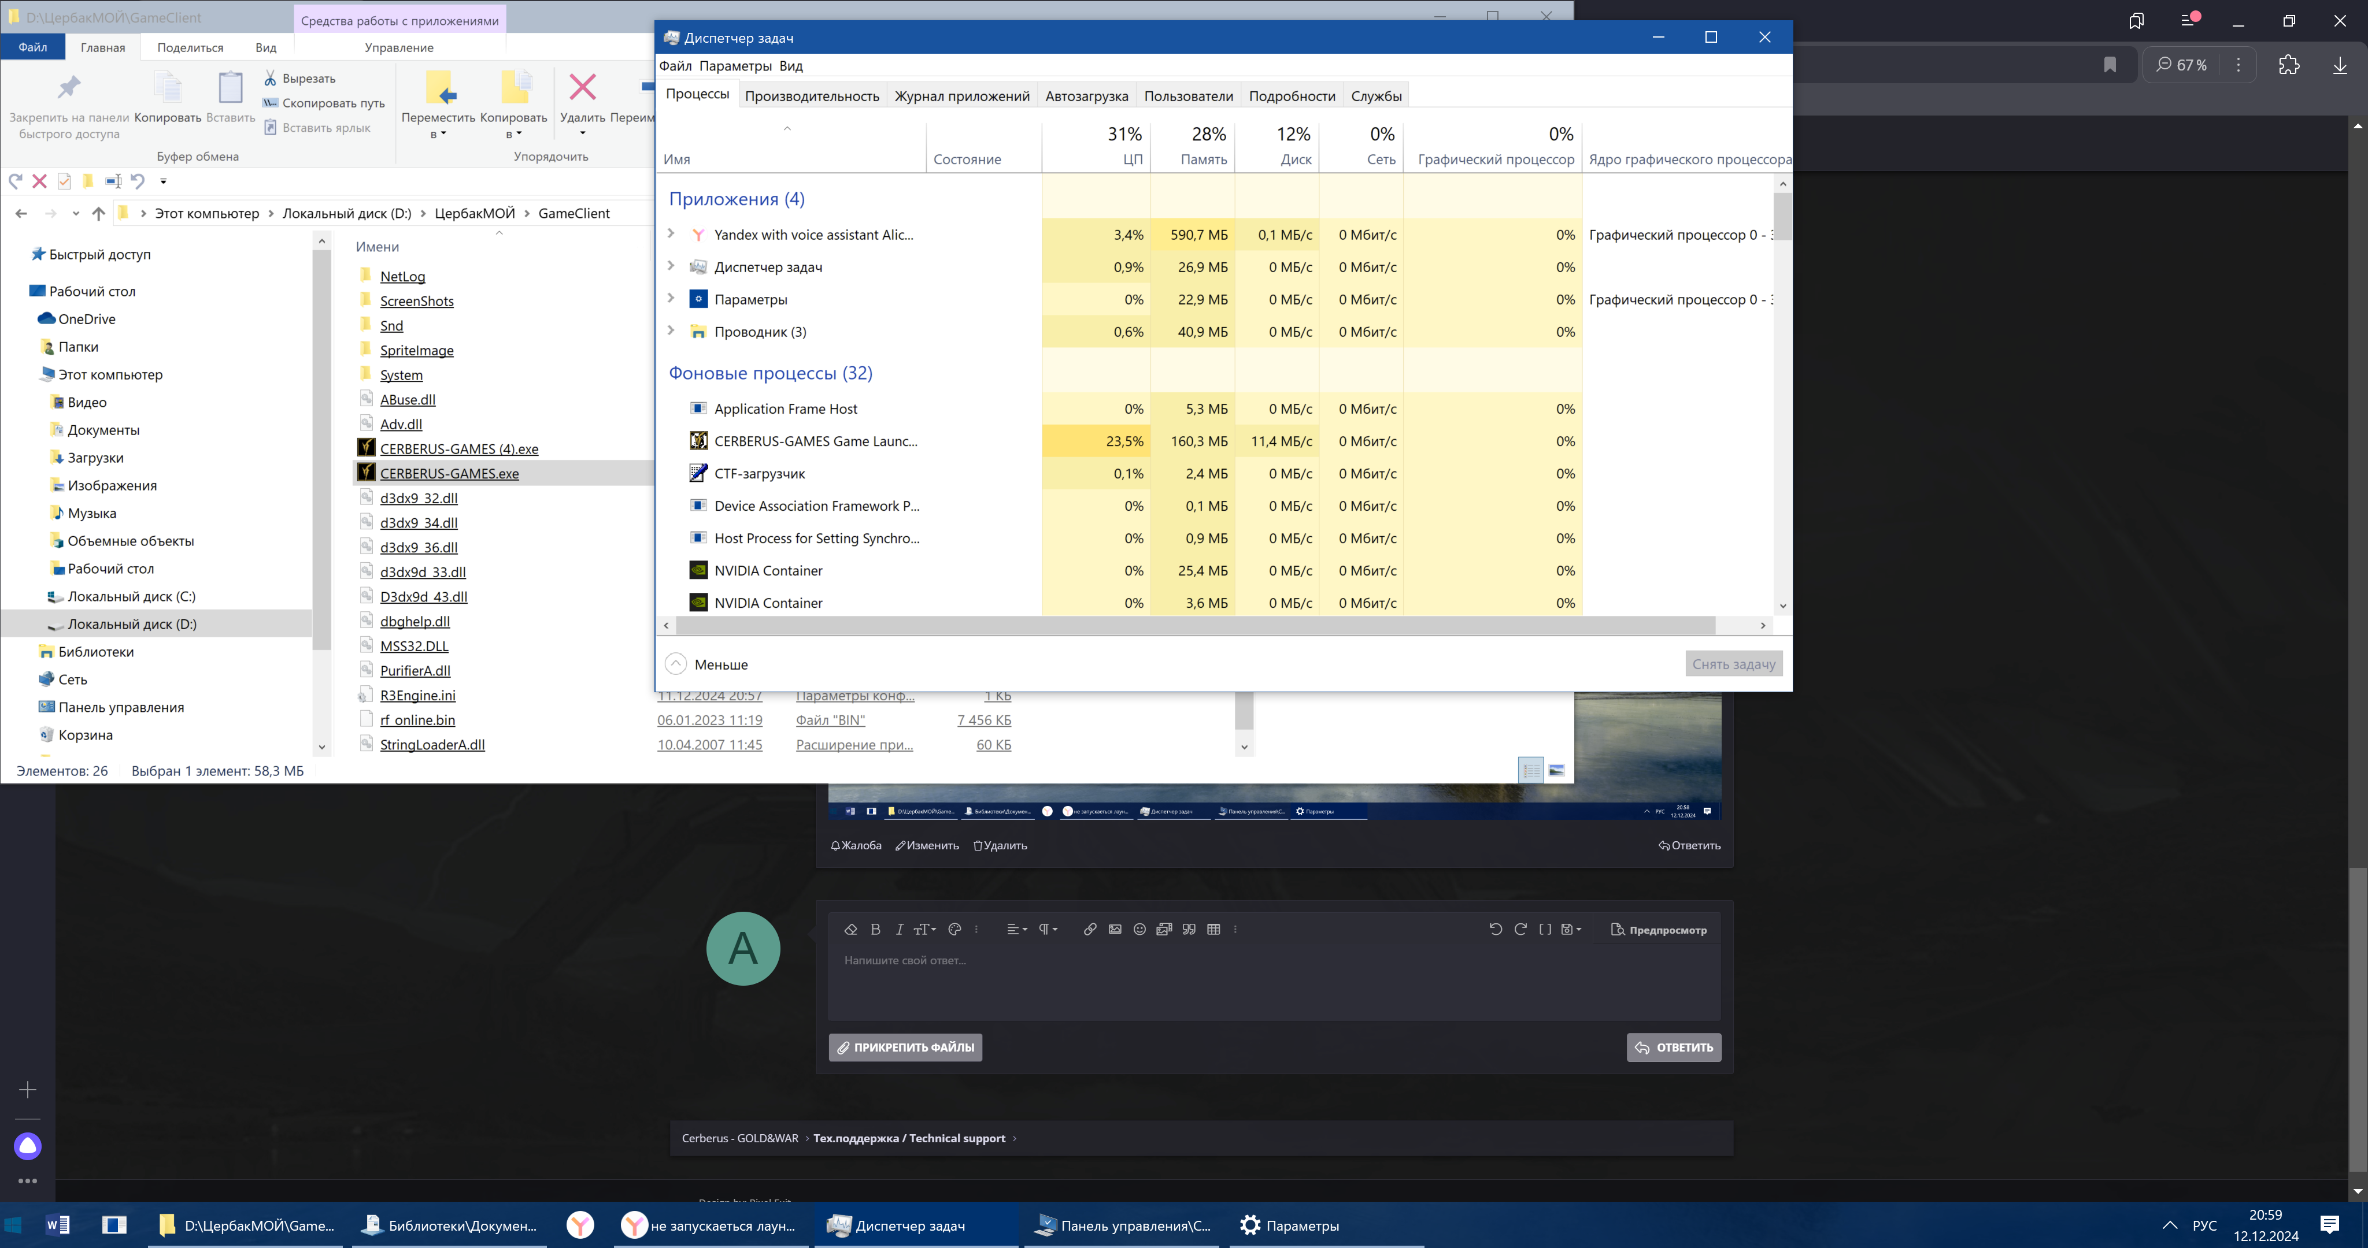Open the font size dropdown in reply editor
The image size is (2368, 1248).
(x=925, y=929)
